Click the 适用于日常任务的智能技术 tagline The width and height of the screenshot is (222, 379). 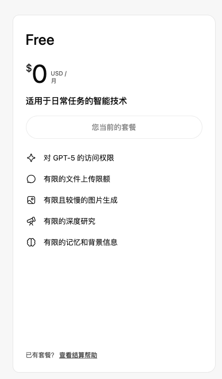tap(76, 101)
